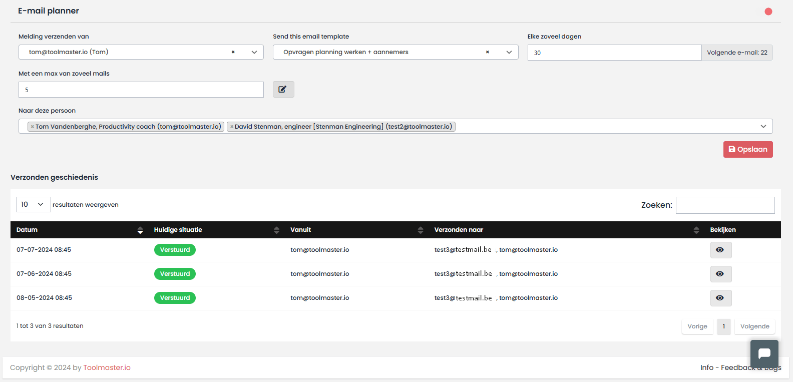View the email sent 08-05-2024 08:45
Viewport: 793px width, 382px height.
[721, 298]
